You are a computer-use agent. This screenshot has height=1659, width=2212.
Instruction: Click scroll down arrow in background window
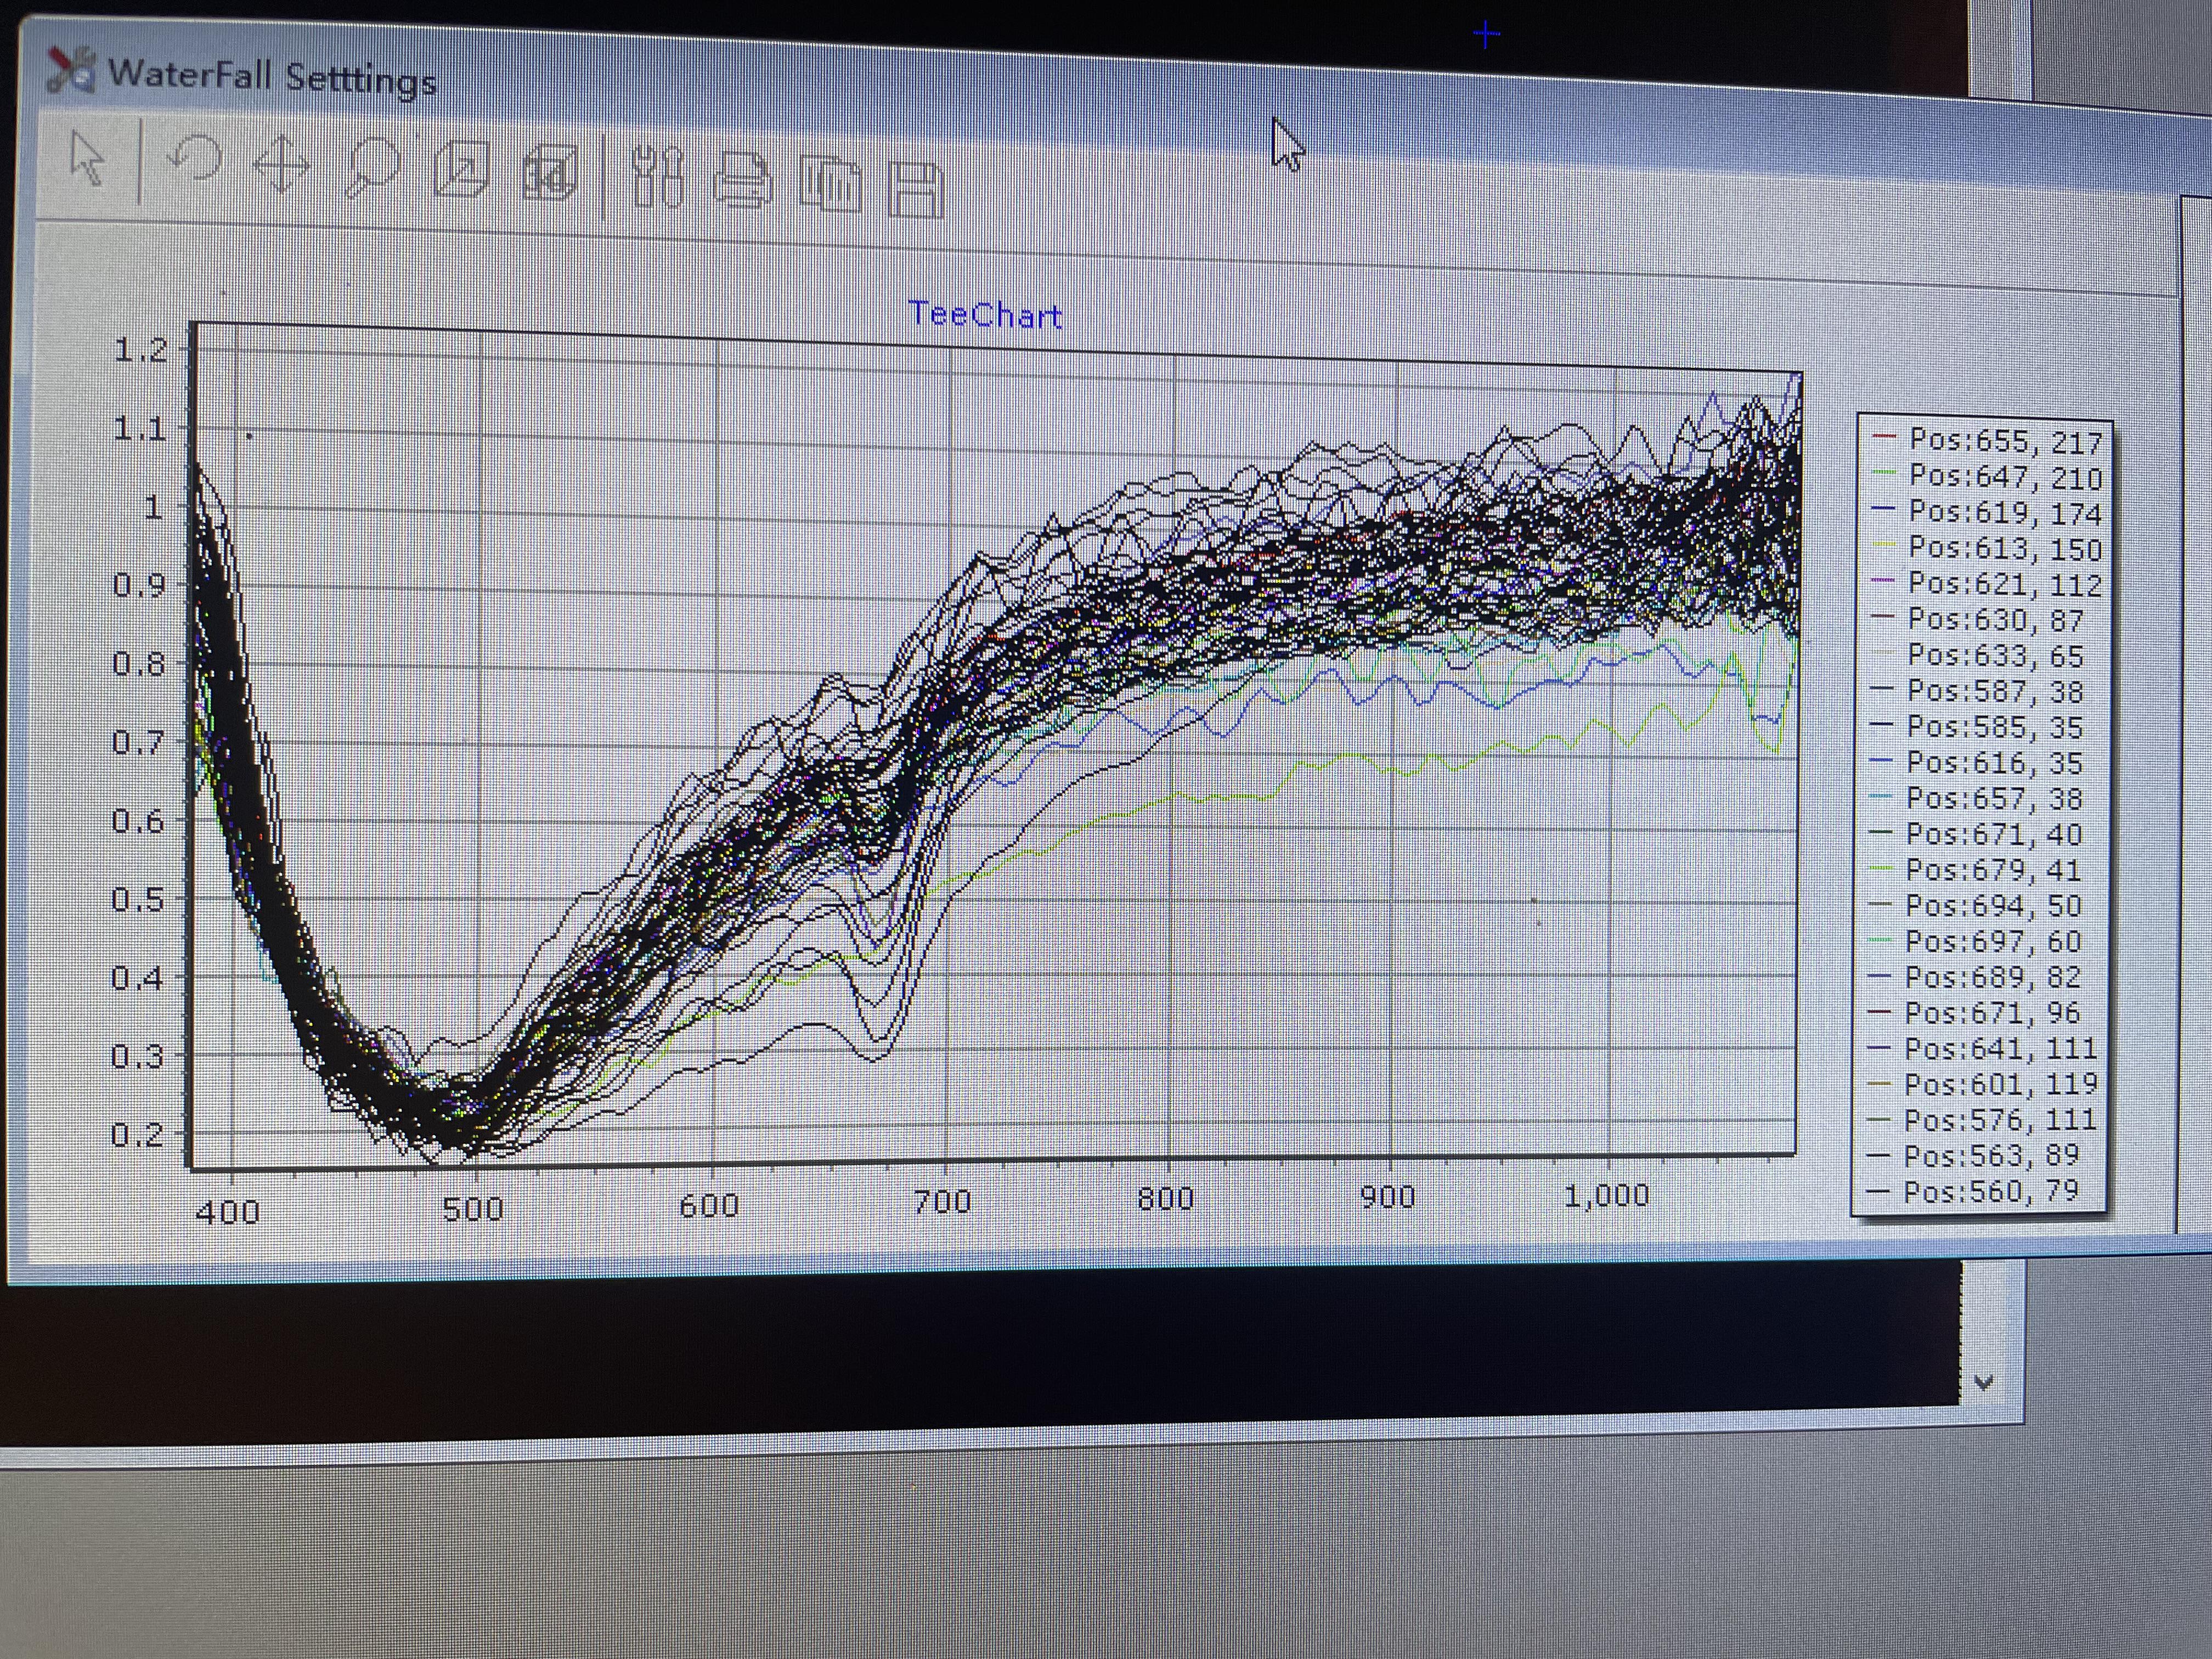[x=1984, y=1383]
